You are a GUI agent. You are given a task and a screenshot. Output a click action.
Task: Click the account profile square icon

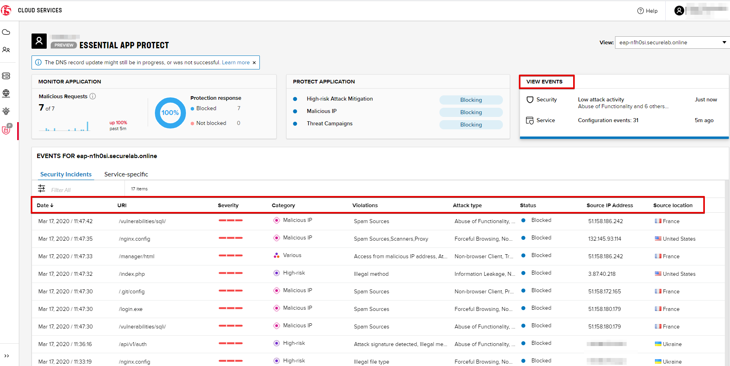[39, 41]
